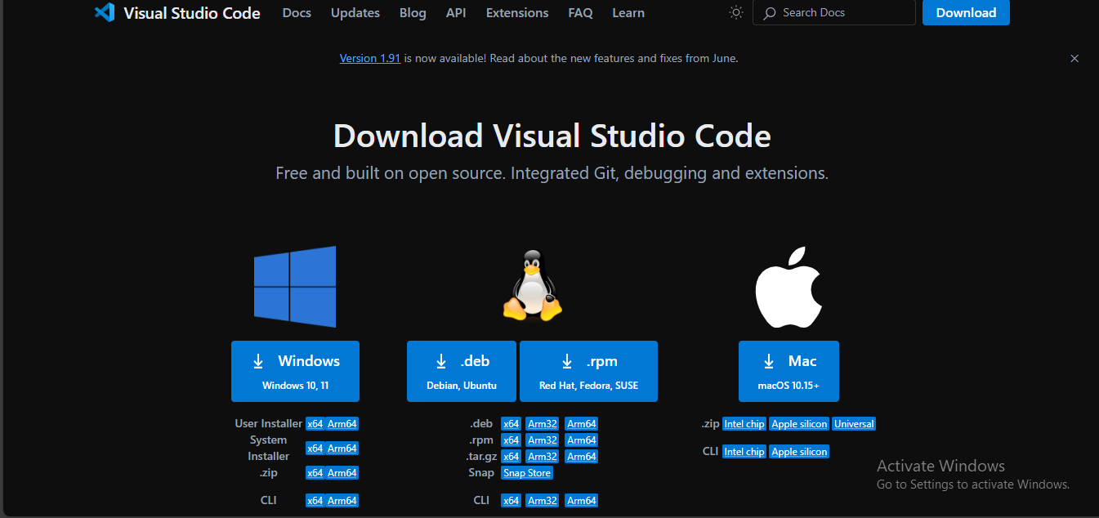Download the Mac CLI Apple silicon build
The image size is (1099, 518).
(x=799, y=452)
